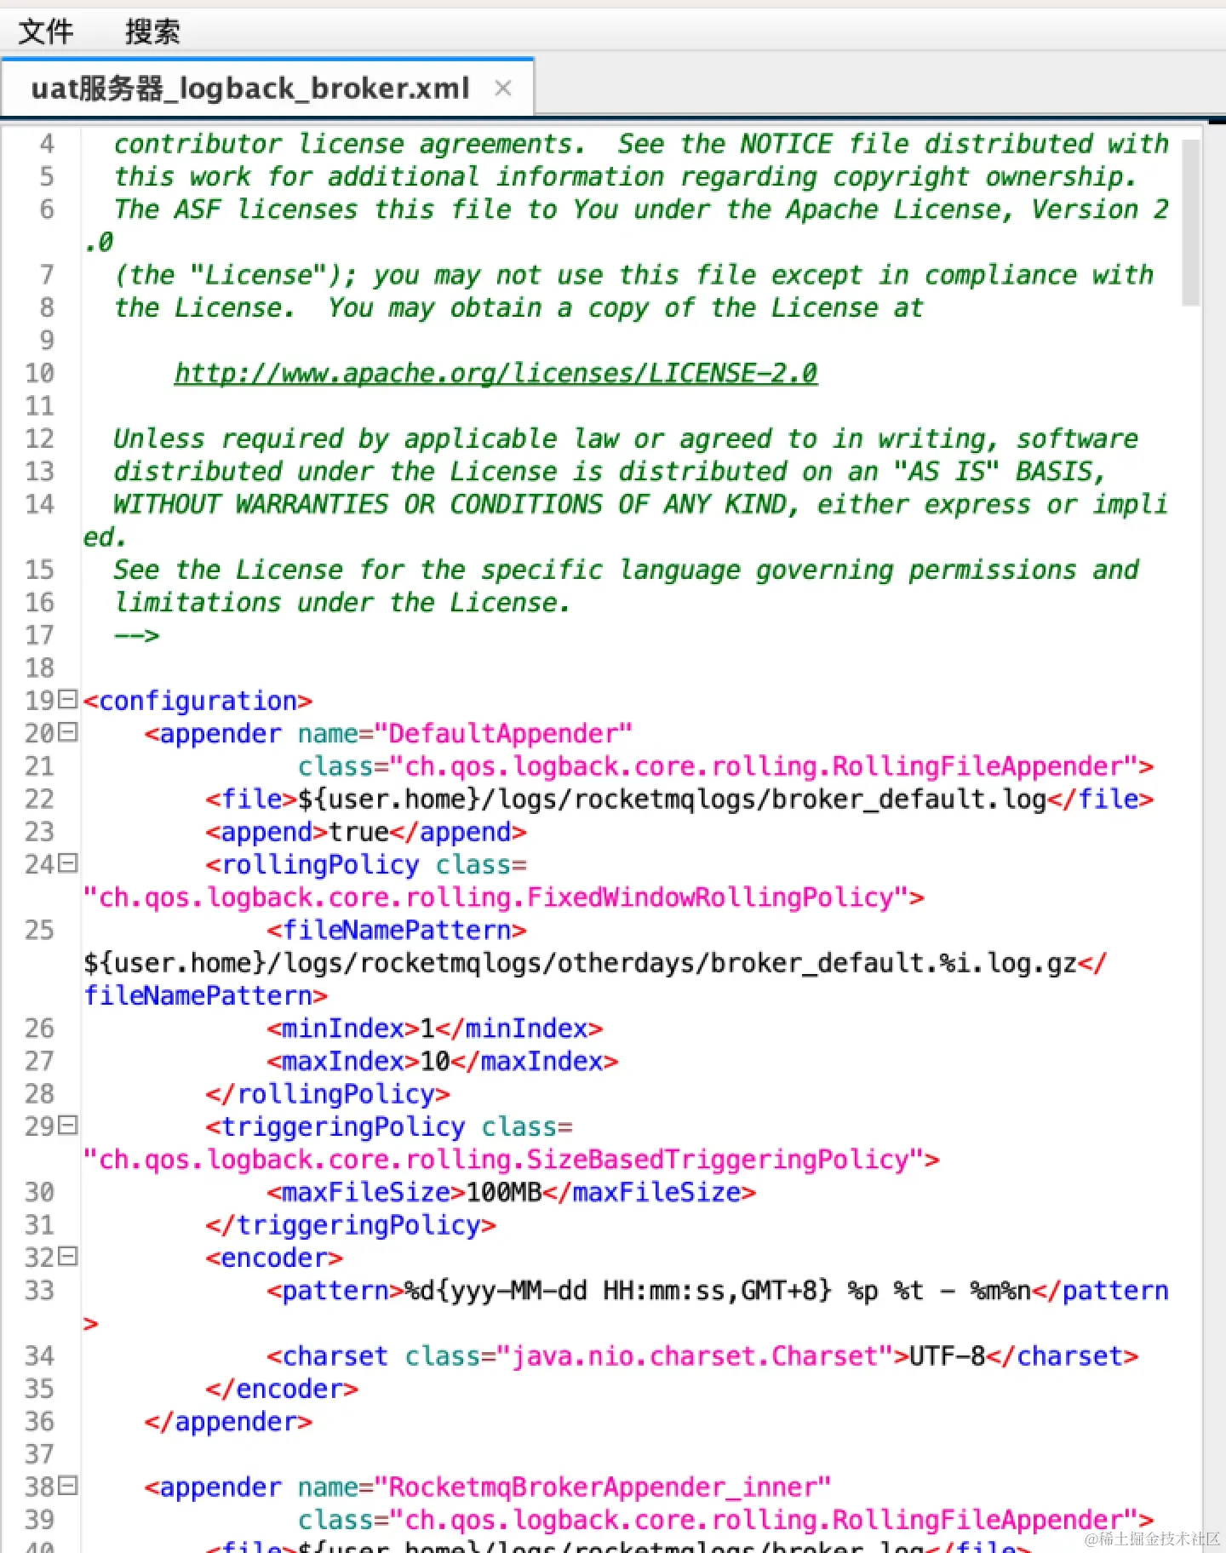Screen dimensions: 1226x1553
Task: Click on the text "DefaultAppender" name value
Action: pos(503,733)
